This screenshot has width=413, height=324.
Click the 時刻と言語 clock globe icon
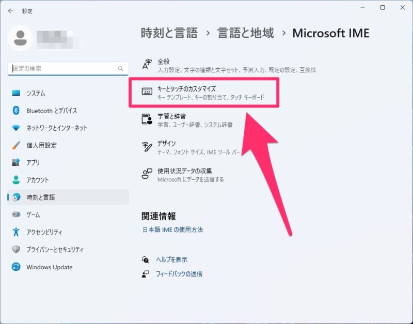(16, 197)
